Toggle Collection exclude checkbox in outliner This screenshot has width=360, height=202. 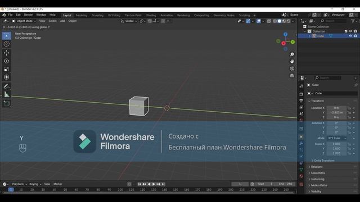[x=346, y=31]
